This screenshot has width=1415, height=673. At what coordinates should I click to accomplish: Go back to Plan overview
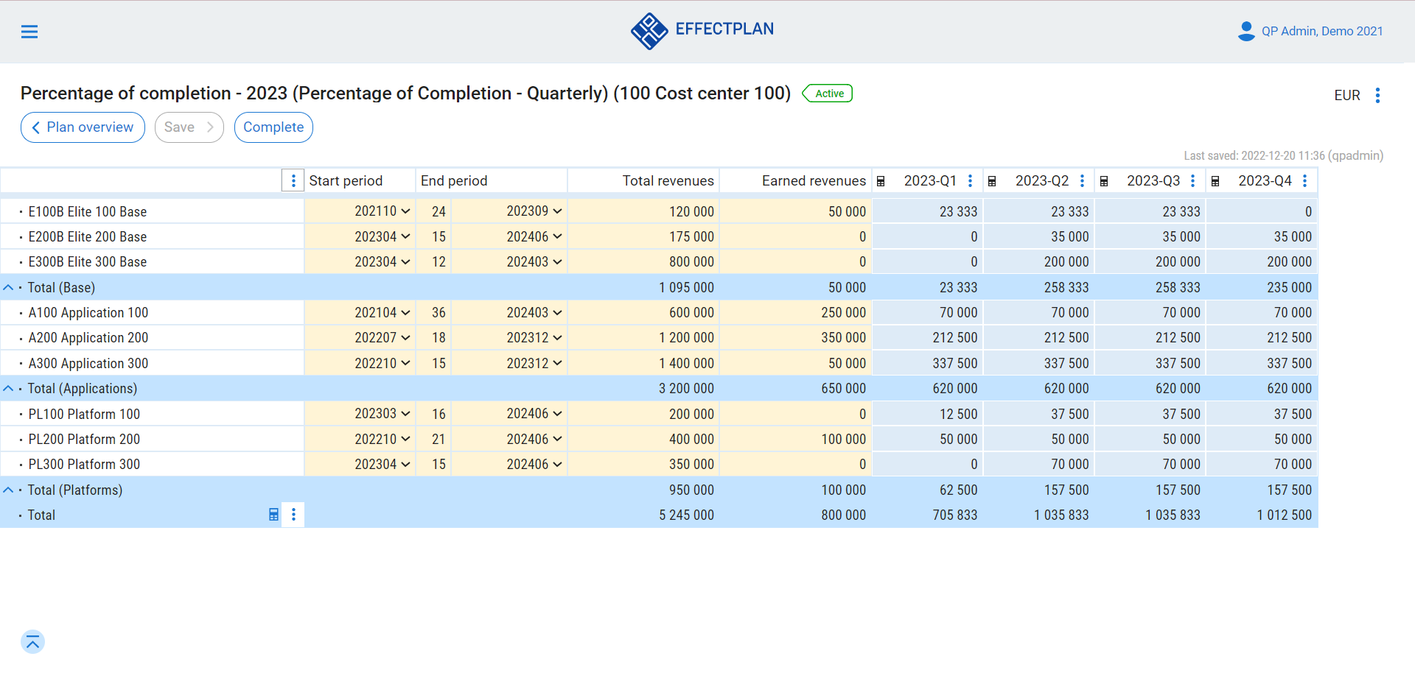[83, 127]
